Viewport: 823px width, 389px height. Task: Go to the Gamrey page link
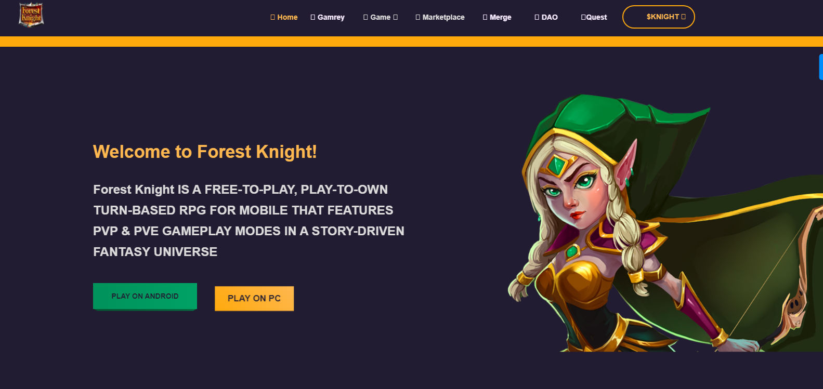(331, 17)
